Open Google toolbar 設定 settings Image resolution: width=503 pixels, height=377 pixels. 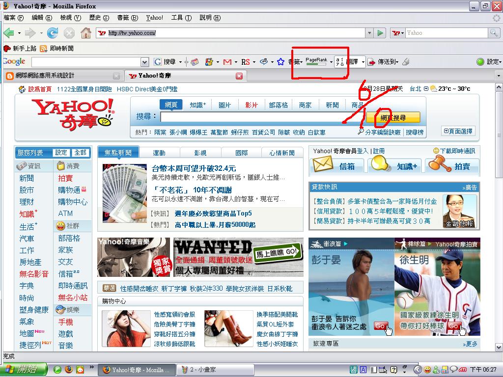(x=489, y=62)
